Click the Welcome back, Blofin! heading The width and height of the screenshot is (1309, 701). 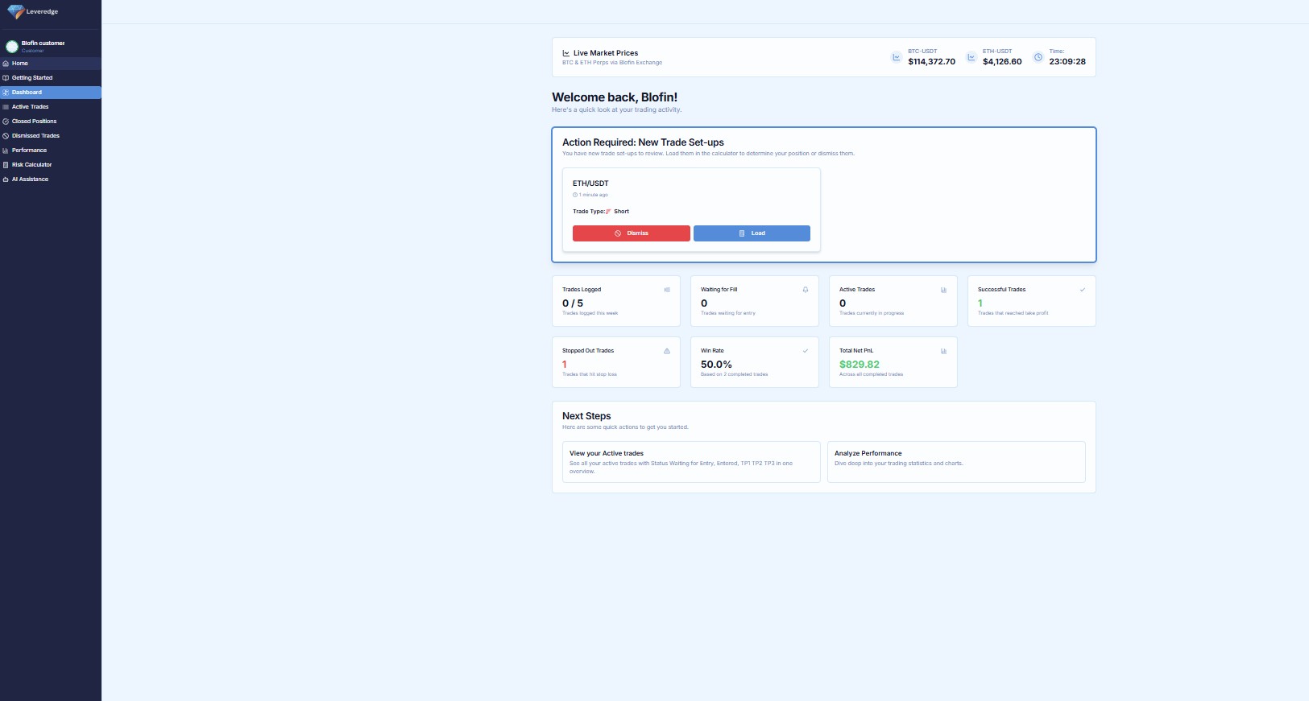615,97
